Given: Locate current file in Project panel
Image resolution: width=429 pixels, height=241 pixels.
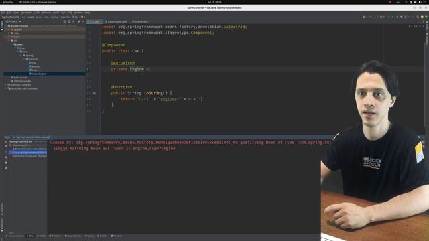Looking at the screenshot, I should point(64,21).
